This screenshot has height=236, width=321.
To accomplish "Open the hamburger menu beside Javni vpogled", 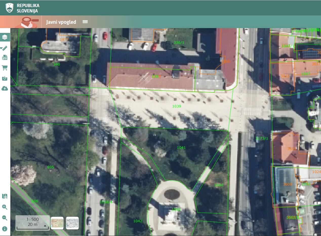I will [85, 22].
